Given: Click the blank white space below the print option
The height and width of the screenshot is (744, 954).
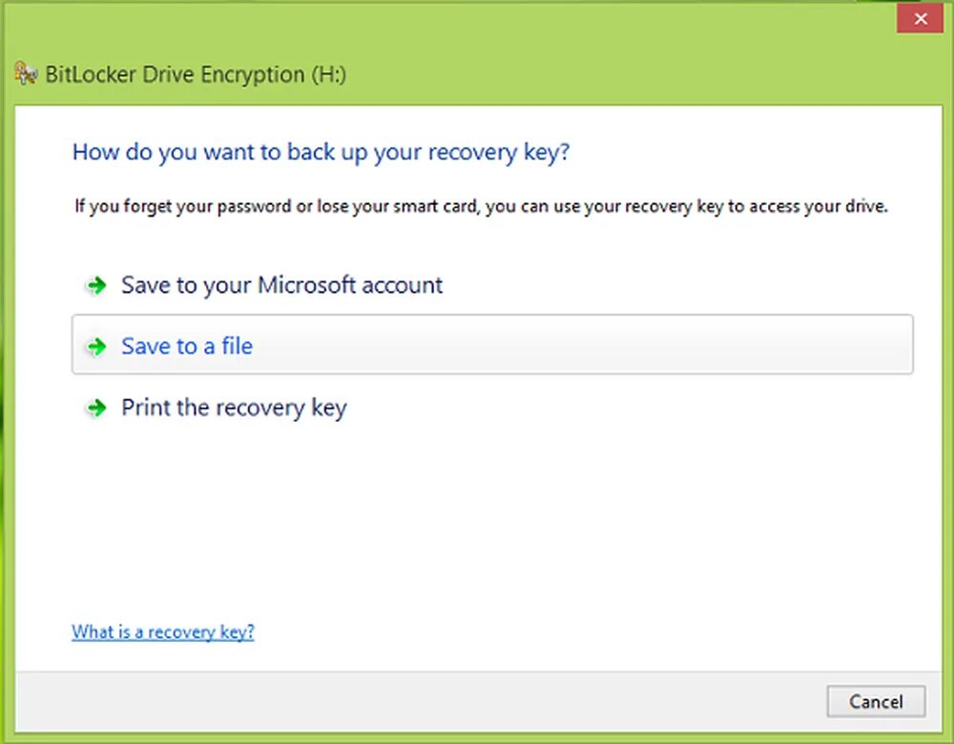Looking at the screenshot, I should pyautogui.click(x=477, y=515).
